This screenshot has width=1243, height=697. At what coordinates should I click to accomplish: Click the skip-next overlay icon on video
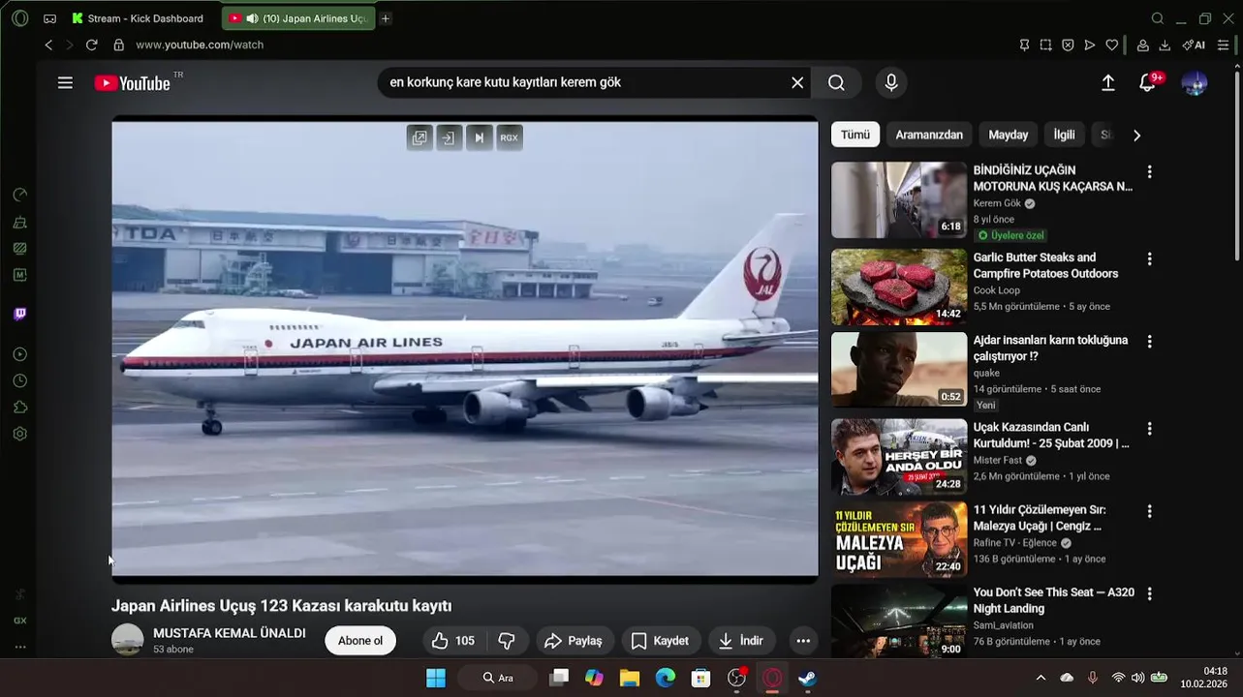tap(479, 137)
